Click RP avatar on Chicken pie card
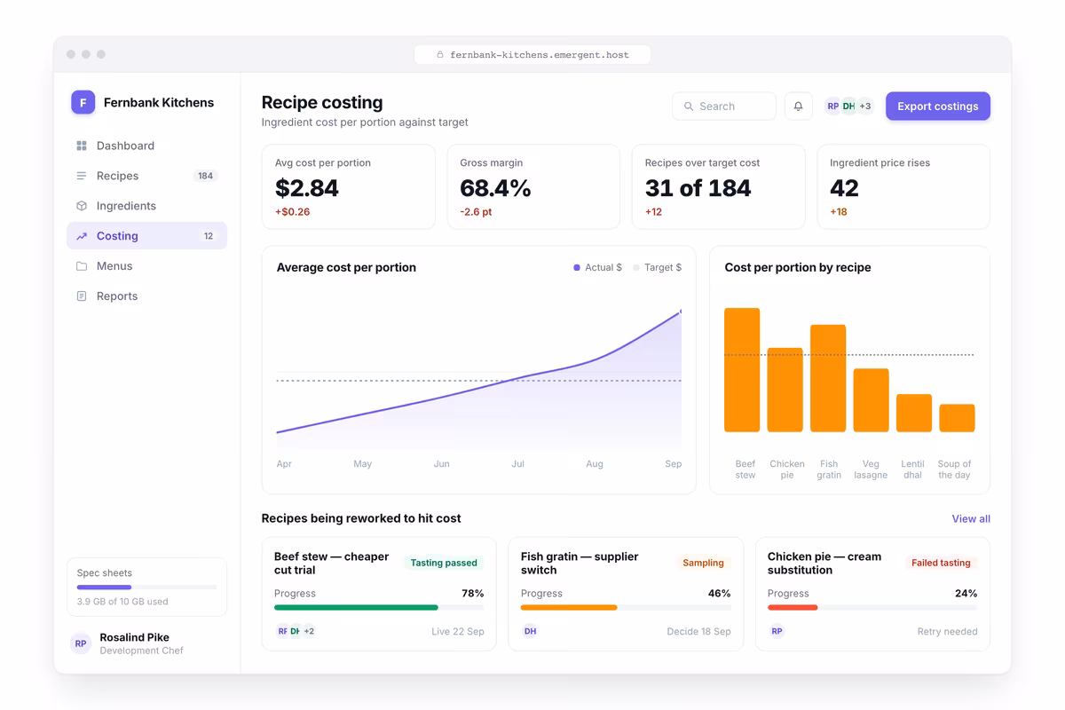Viewport: 1065px width, 710px height. coord(777,631)
